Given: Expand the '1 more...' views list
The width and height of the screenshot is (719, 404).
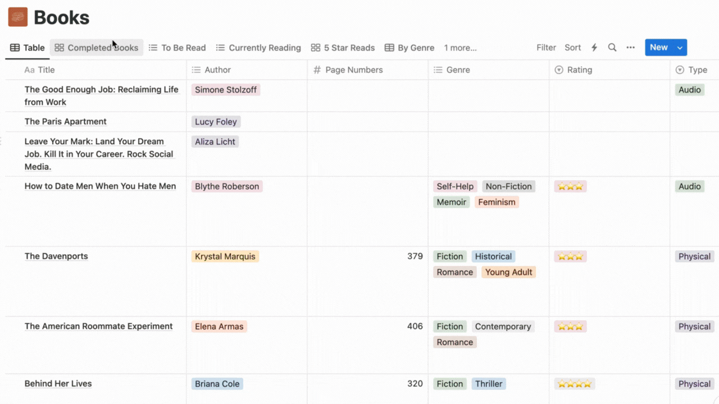Looking at the screenshot, I should pyautogui.click(x=460, y=48).
